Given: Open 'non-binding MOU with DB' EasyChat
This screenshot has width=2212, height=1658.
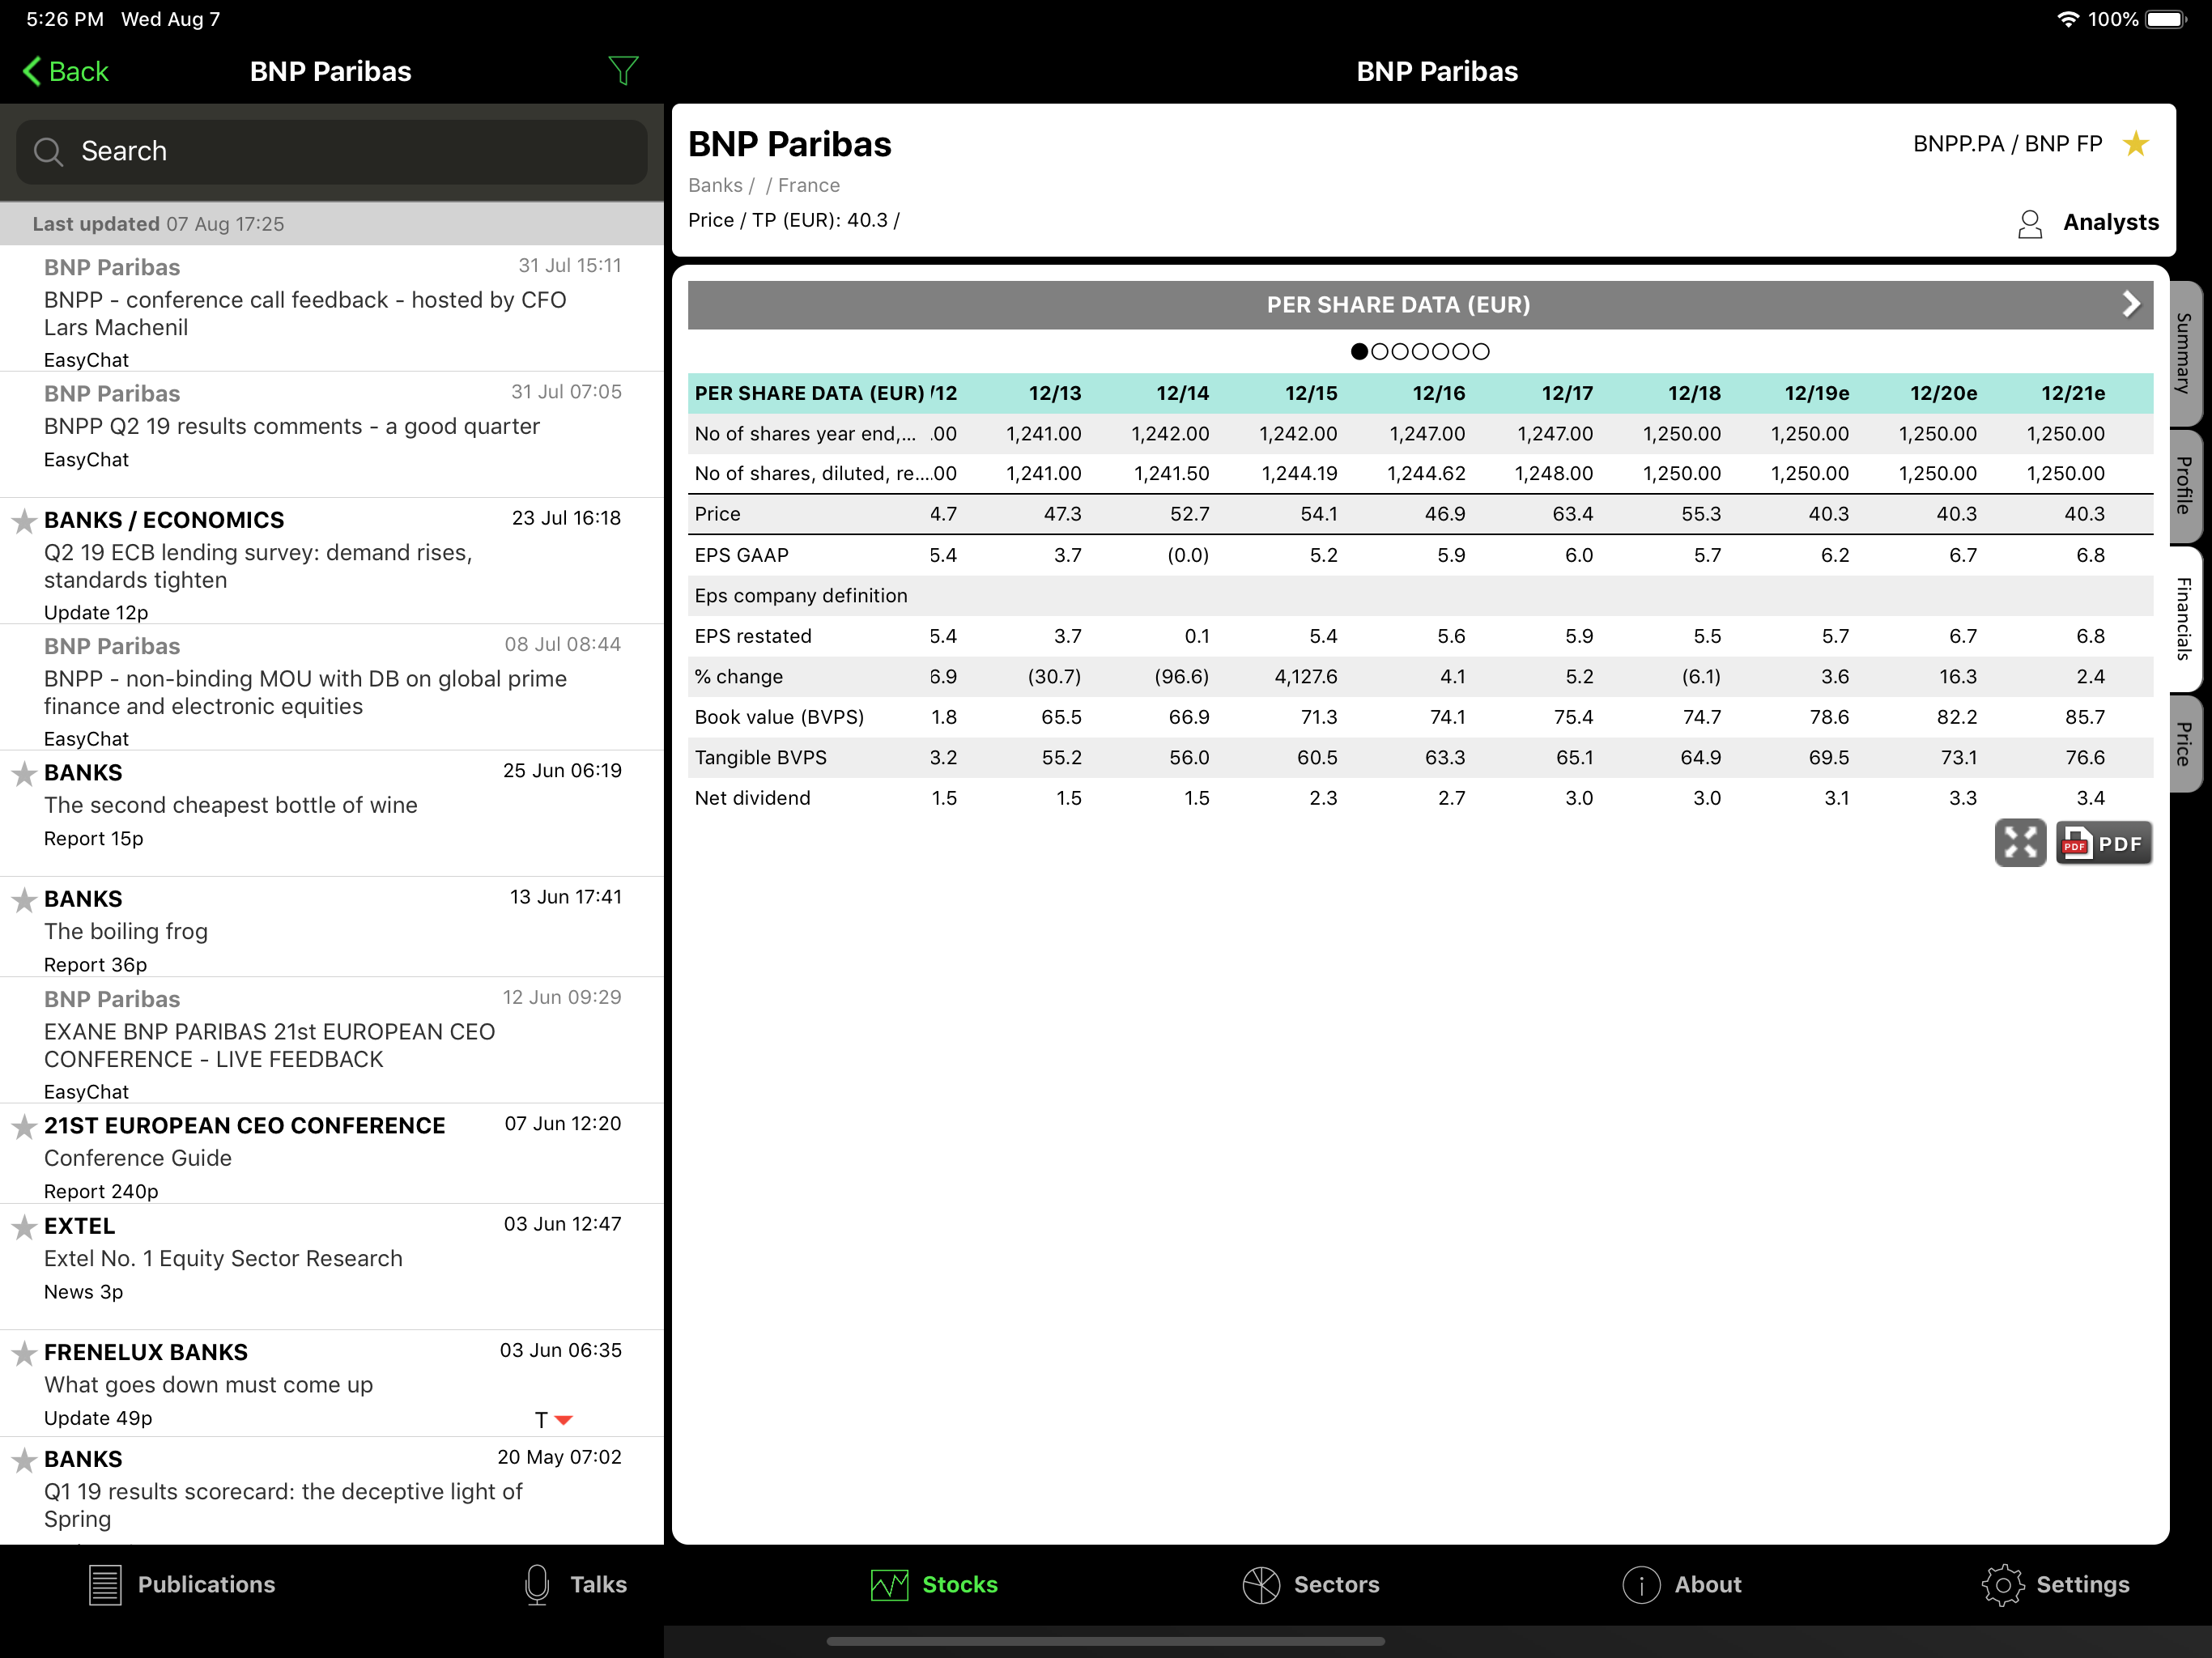Looking at the screenshot, I should 332,687.
